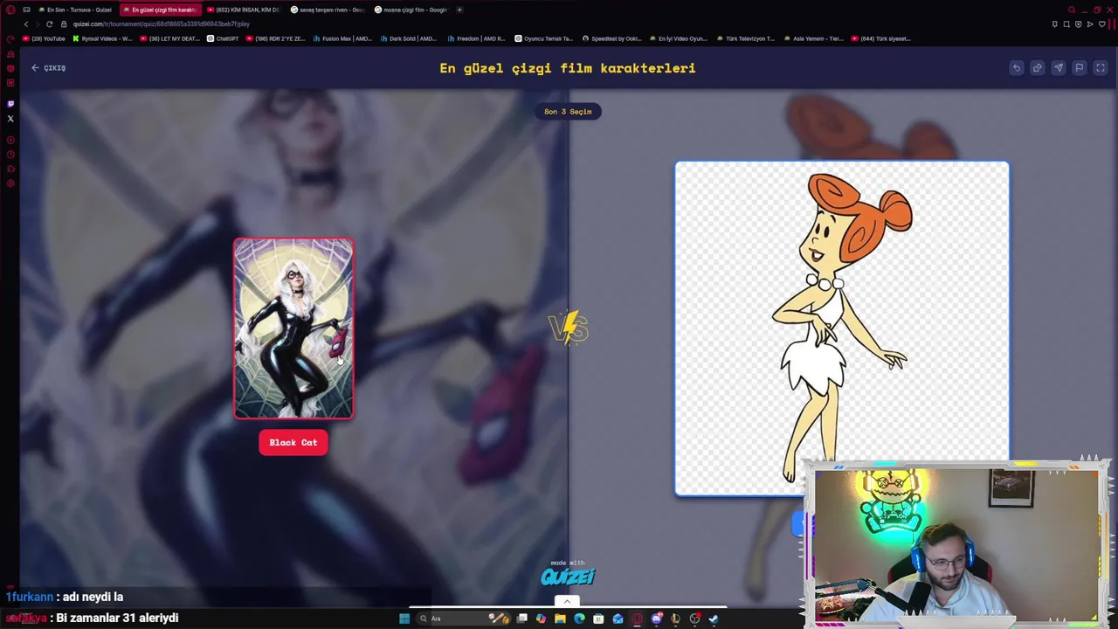Click the browser reload icon

50,24
